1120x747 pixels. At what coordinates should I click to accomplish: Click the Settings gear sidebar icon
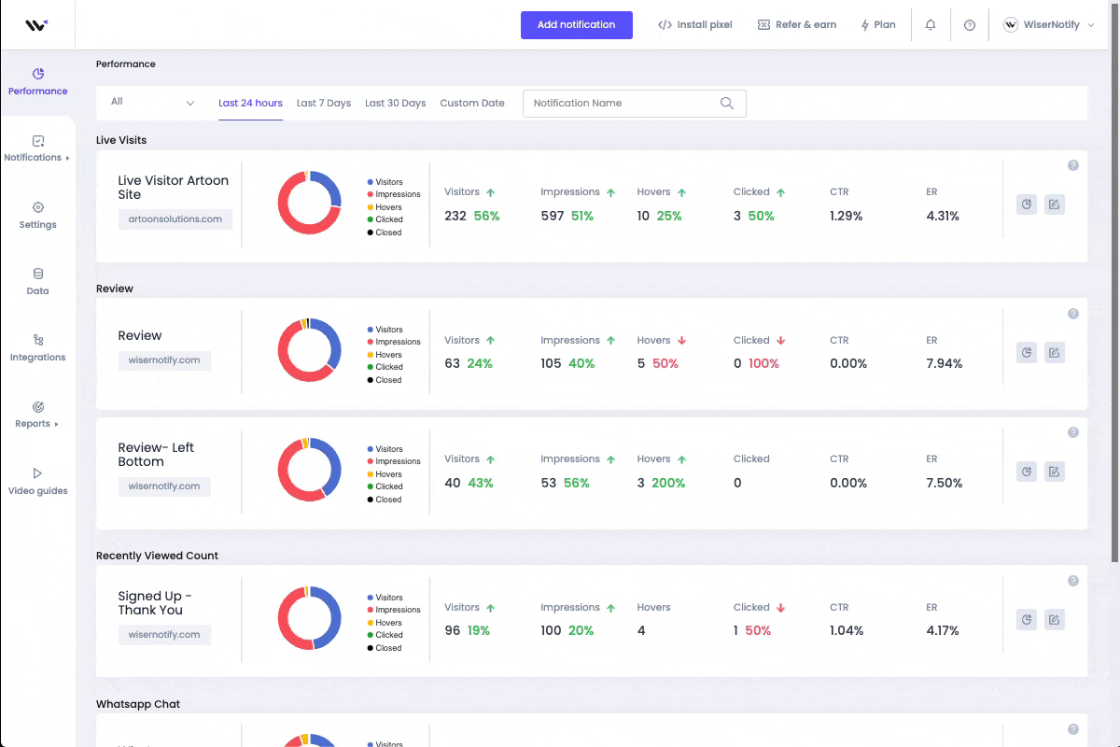(38, 207)
